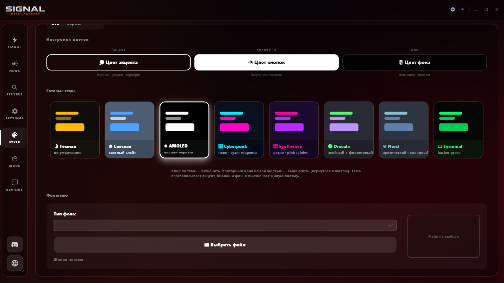Open the Цвет кнопок color picker

(x=266, y=62)
